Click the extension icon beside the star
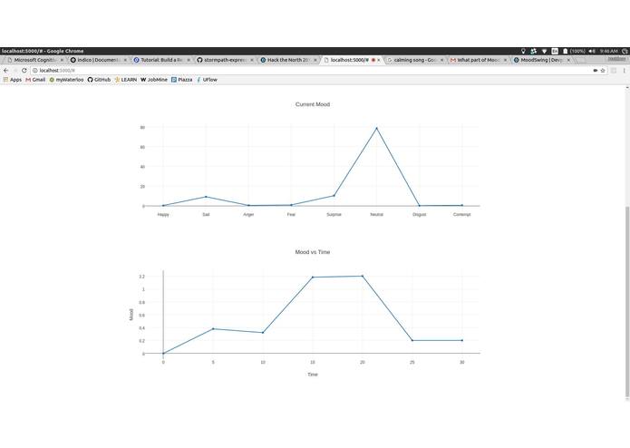Viewport: 630px width, 448px height. pyautogui.click(x=614, y=71)
